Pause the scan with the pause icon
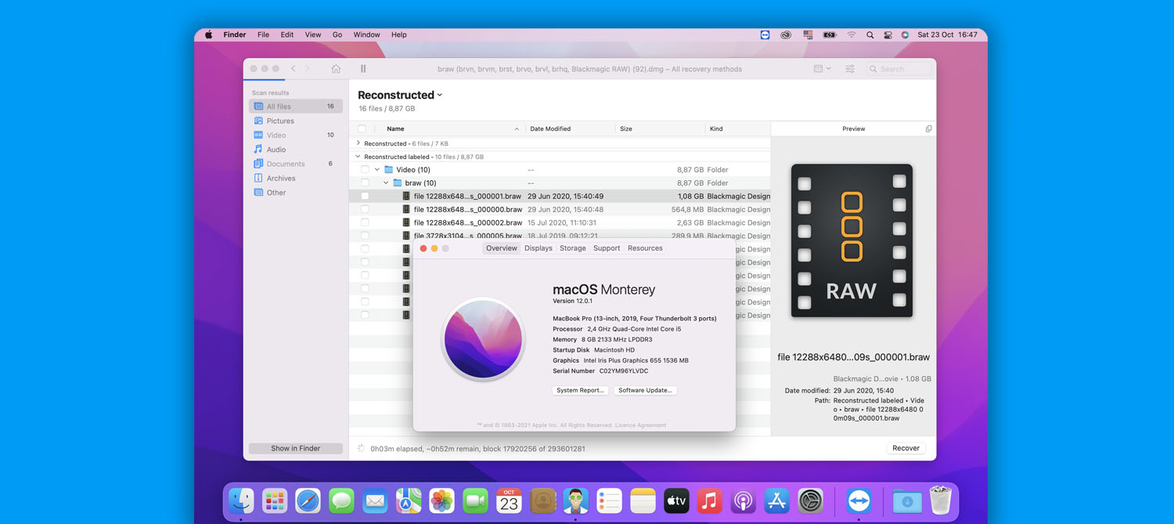Viewport: 1174px width, 524px height. [x=363, y=69]
